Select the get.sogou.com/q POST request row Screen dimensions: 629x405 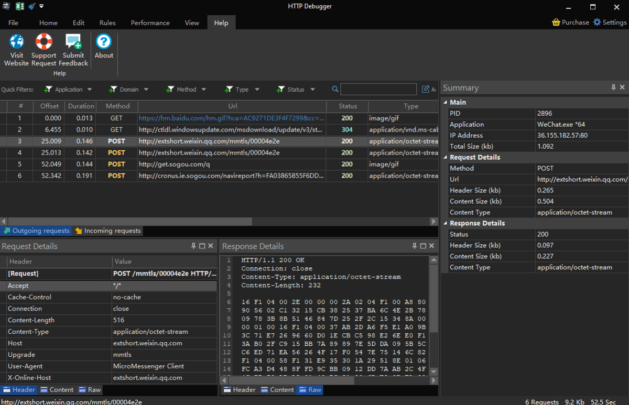219,165
